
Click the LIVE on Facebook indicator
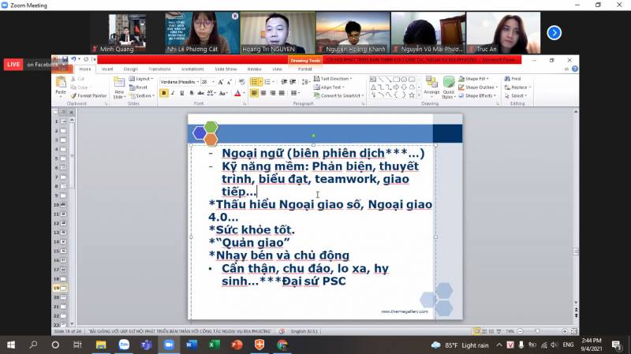(x=27, y=64)
